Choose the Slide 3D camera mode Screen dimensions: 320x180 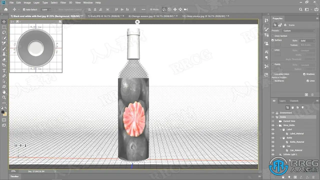[x=180, y=9]
